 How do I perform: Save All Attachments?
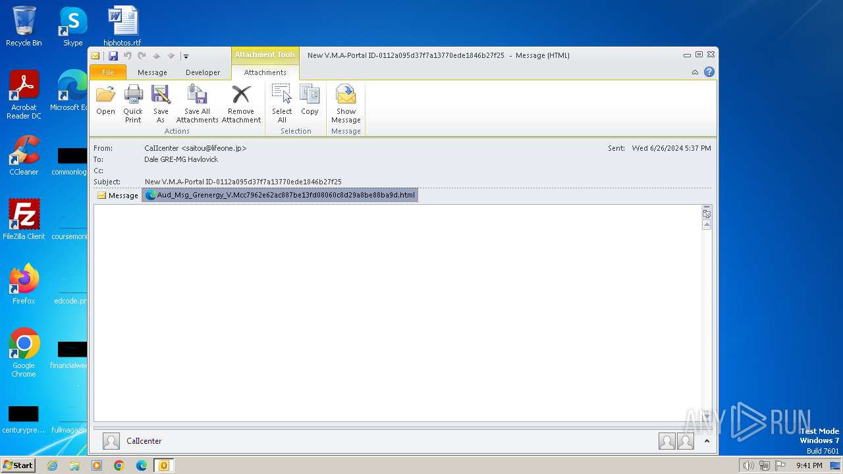click(197, 104)
